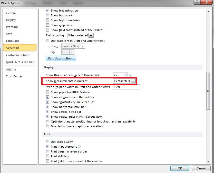Image resolution: width=214 pixels, height=173 pixels.
Task: Enable Disable hardware graphics acceleration
Action: tap(47, 126)
